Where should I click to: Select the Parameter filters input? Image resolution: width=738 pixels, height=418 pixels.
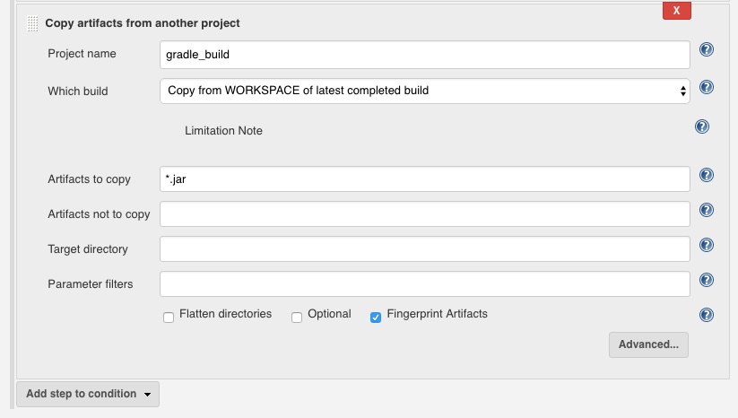pyautogui.click(x=425, y=283)
